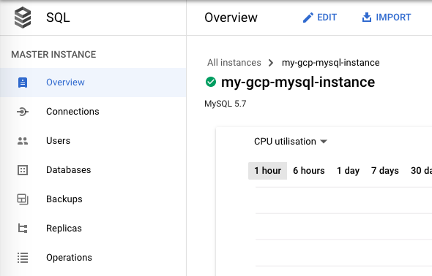The width and height of the screenshot is (432, 276).
Task: Click the pencil icon next to EDIT
Action: click(x=308, y=18)
